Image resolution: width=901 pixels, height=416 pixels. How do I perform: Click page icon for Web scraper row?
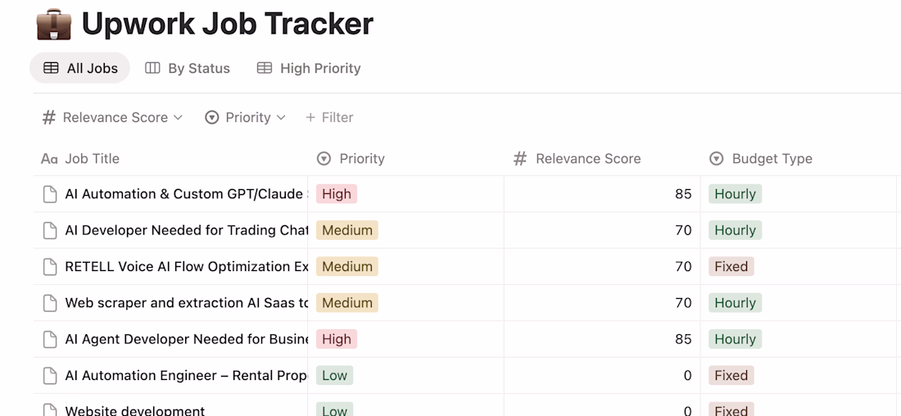(50, 303)
